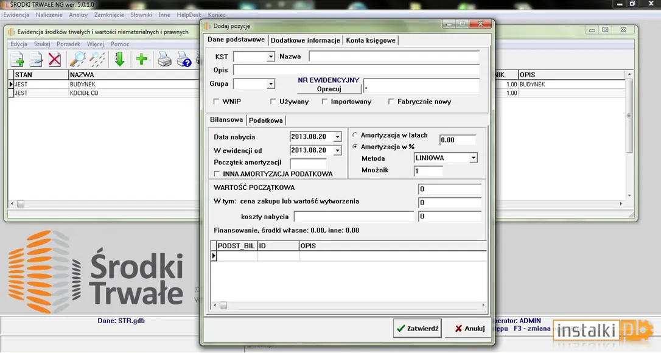Click the printer with question mark icon

pos(184,60)
